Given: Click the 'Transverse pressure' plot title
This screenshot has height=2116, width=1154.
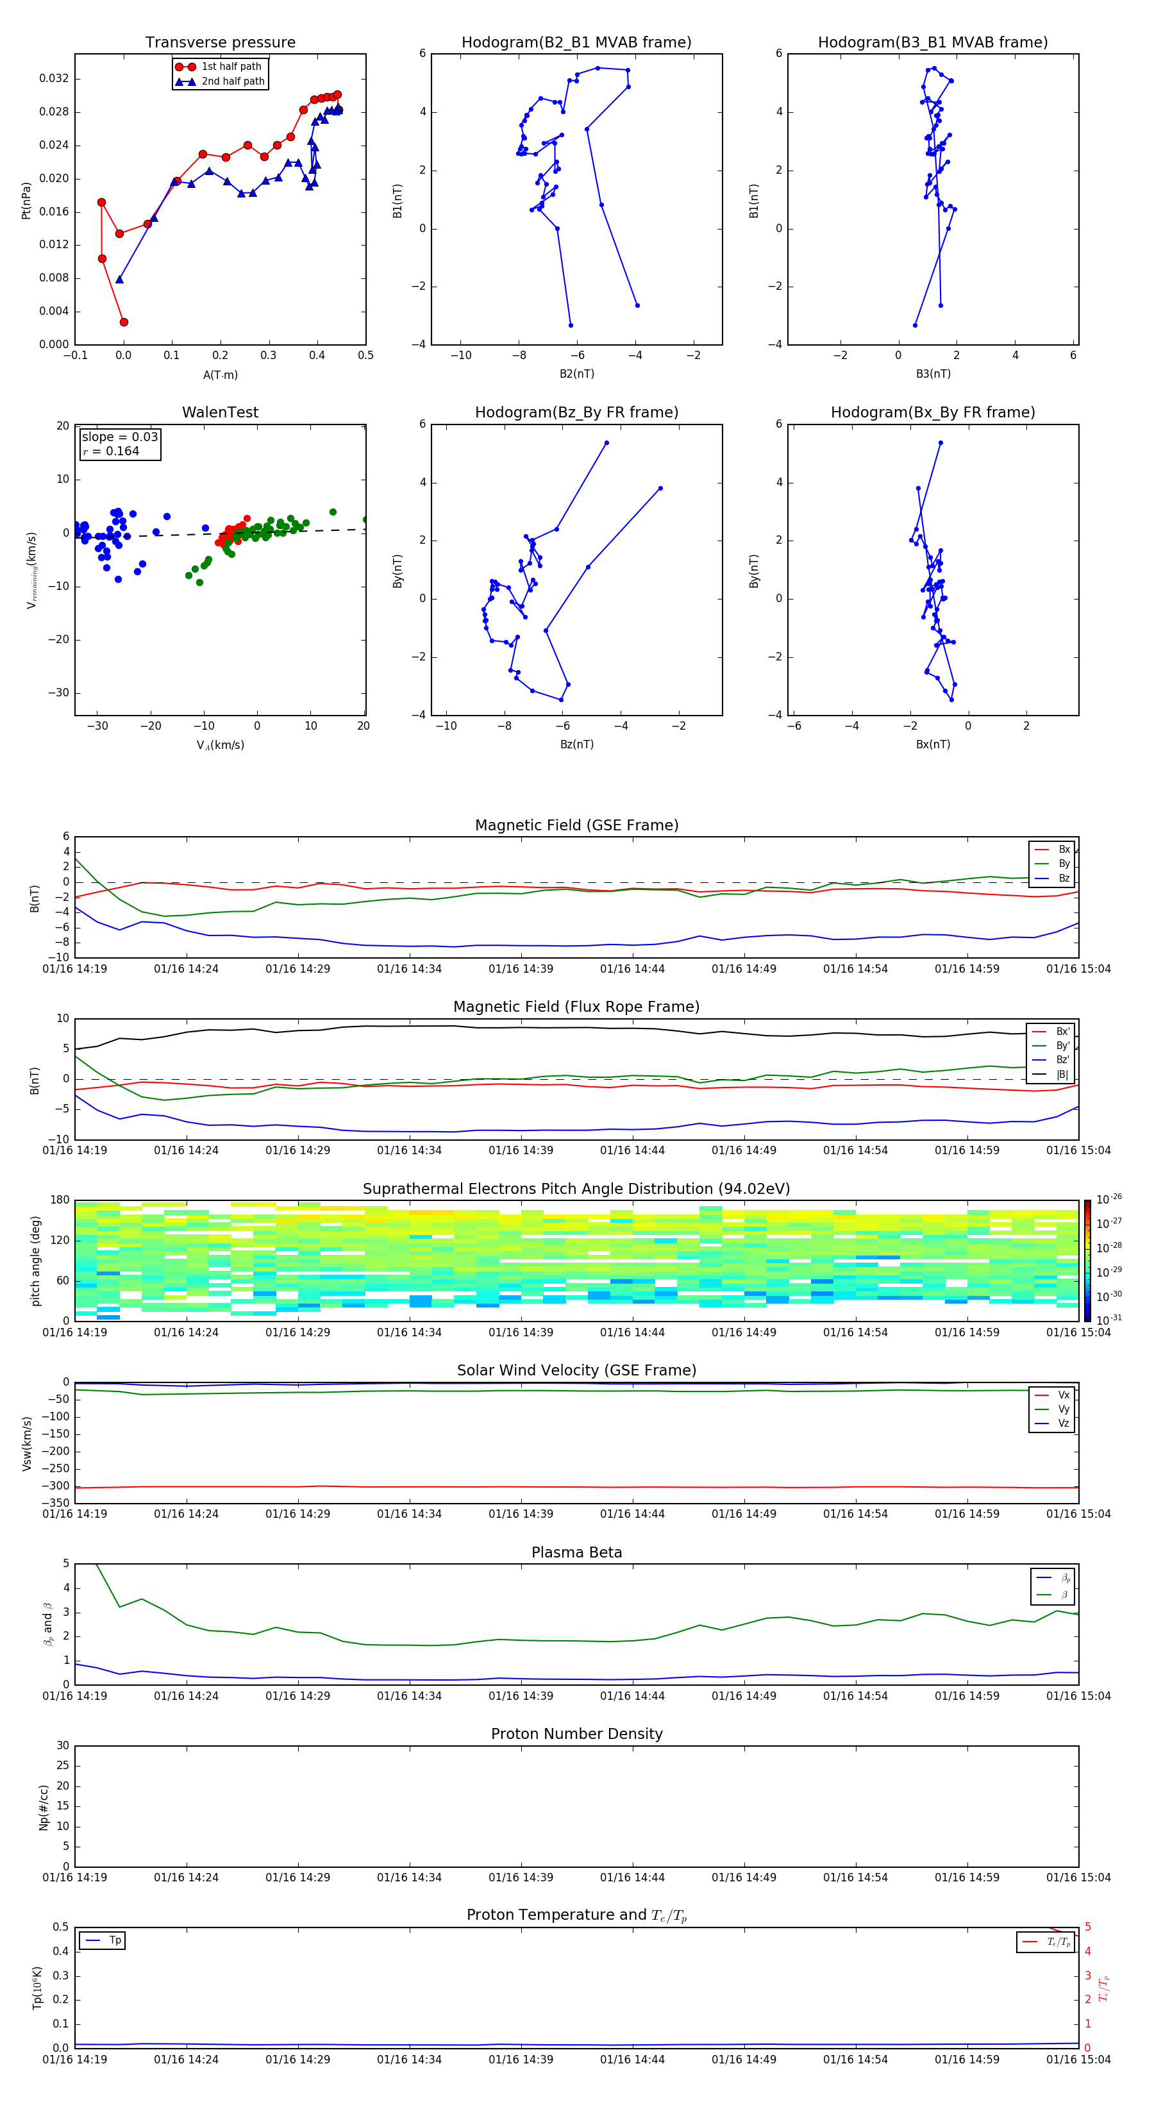Looking at the screenshot, I should [x=220, y=43].
